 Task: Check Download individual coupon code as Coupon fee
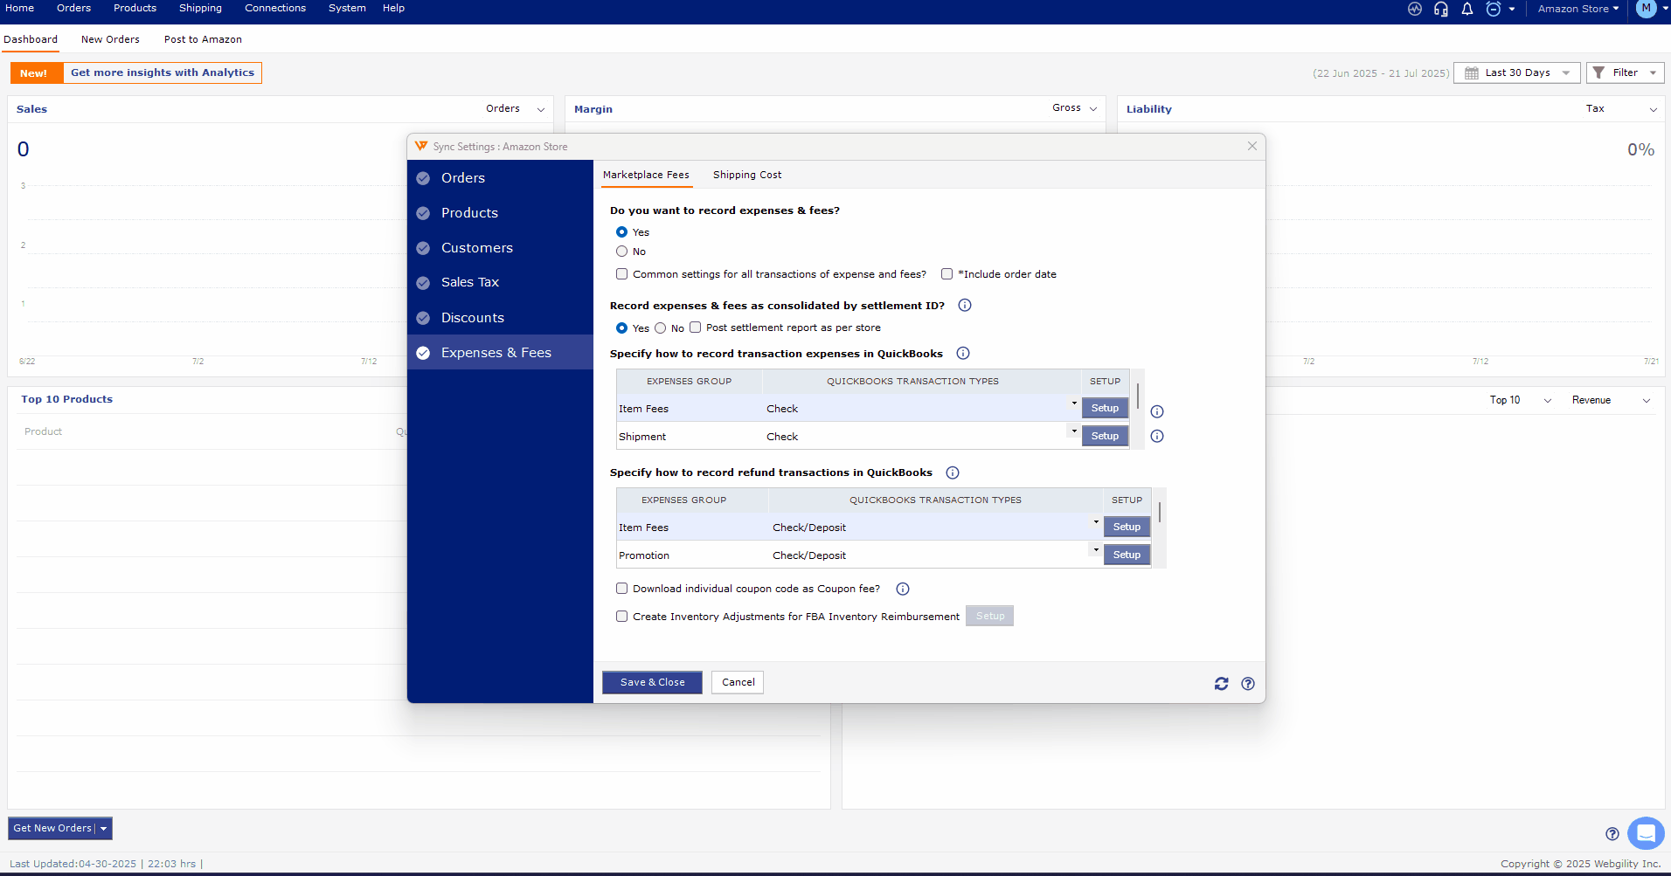point(622,589)
